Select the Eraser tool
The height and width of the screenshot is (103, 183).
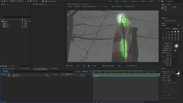tap(31, 1)
